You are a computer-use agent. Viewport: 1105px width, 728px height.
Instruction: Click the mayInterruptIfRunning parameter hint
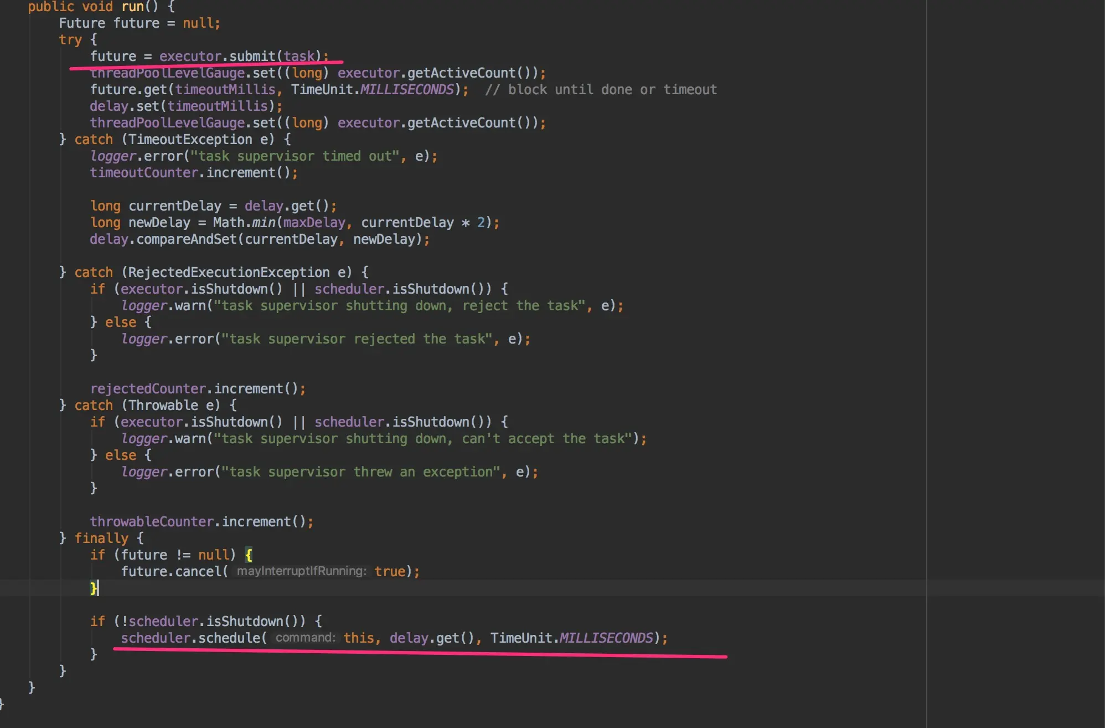[x=302, y=571]
